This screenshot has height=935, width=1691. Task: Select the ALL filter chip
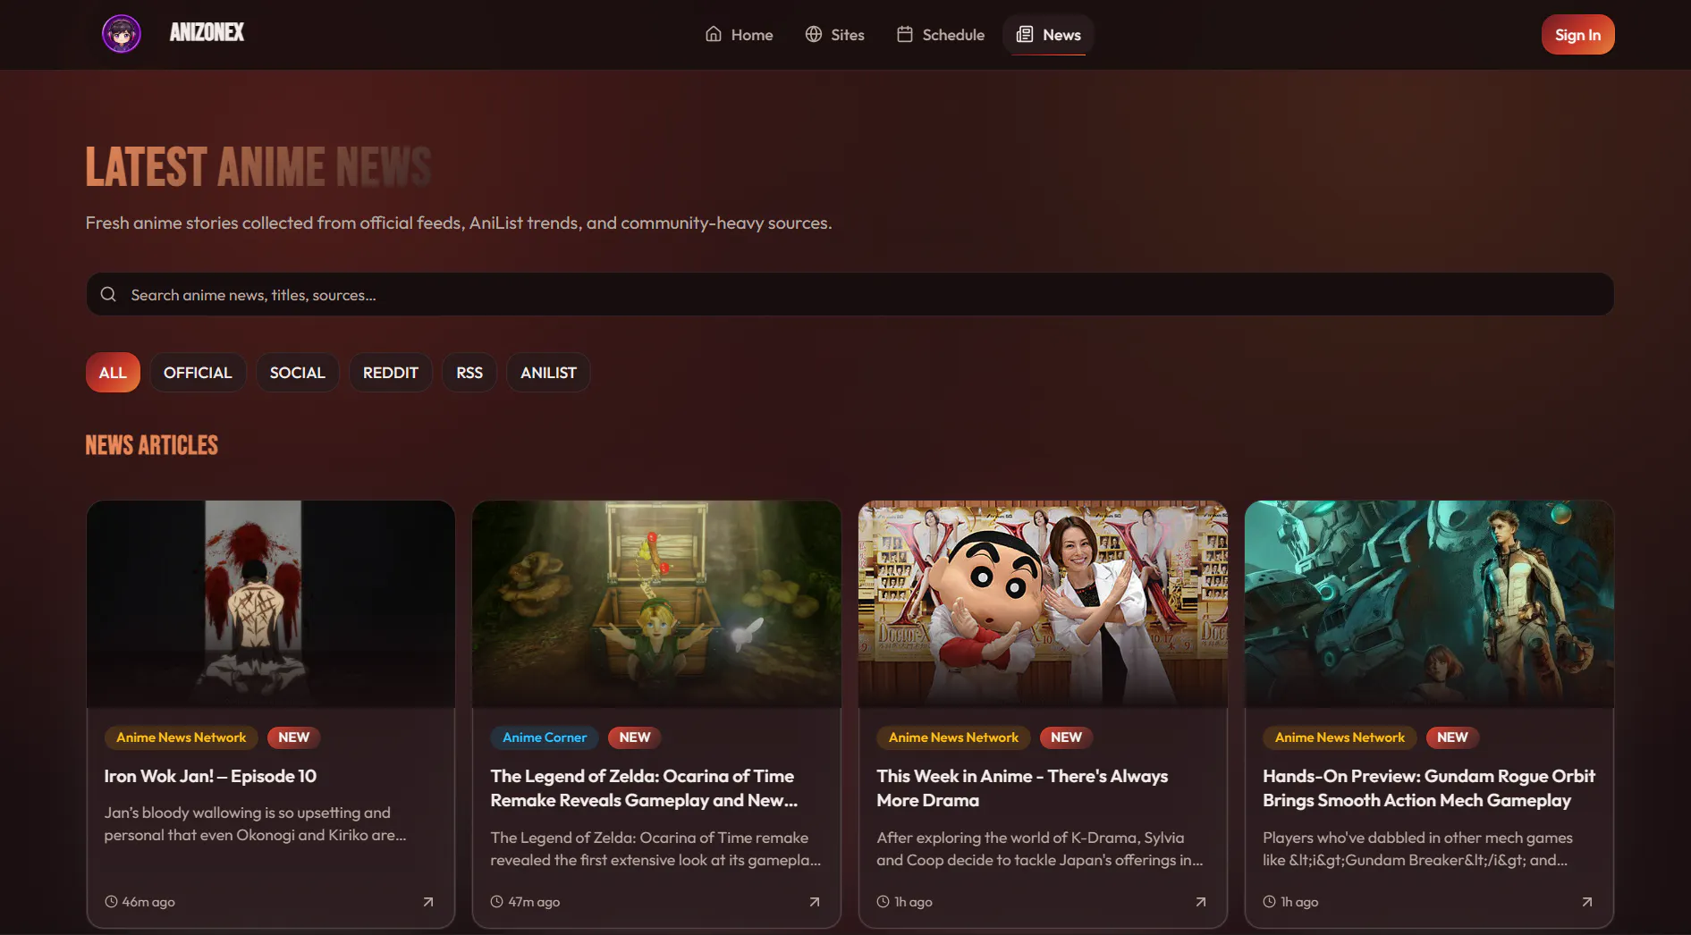pos(113,373)
